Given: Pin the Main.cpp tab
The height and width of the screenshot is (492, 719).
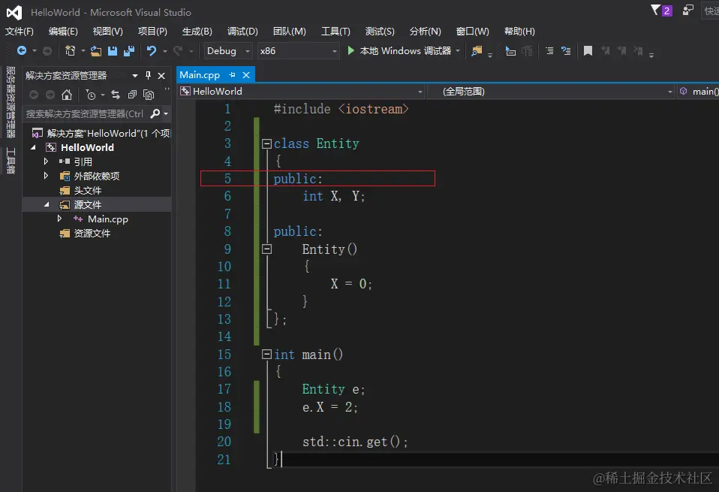Looking at the screenshot, I should click(232, 75).
